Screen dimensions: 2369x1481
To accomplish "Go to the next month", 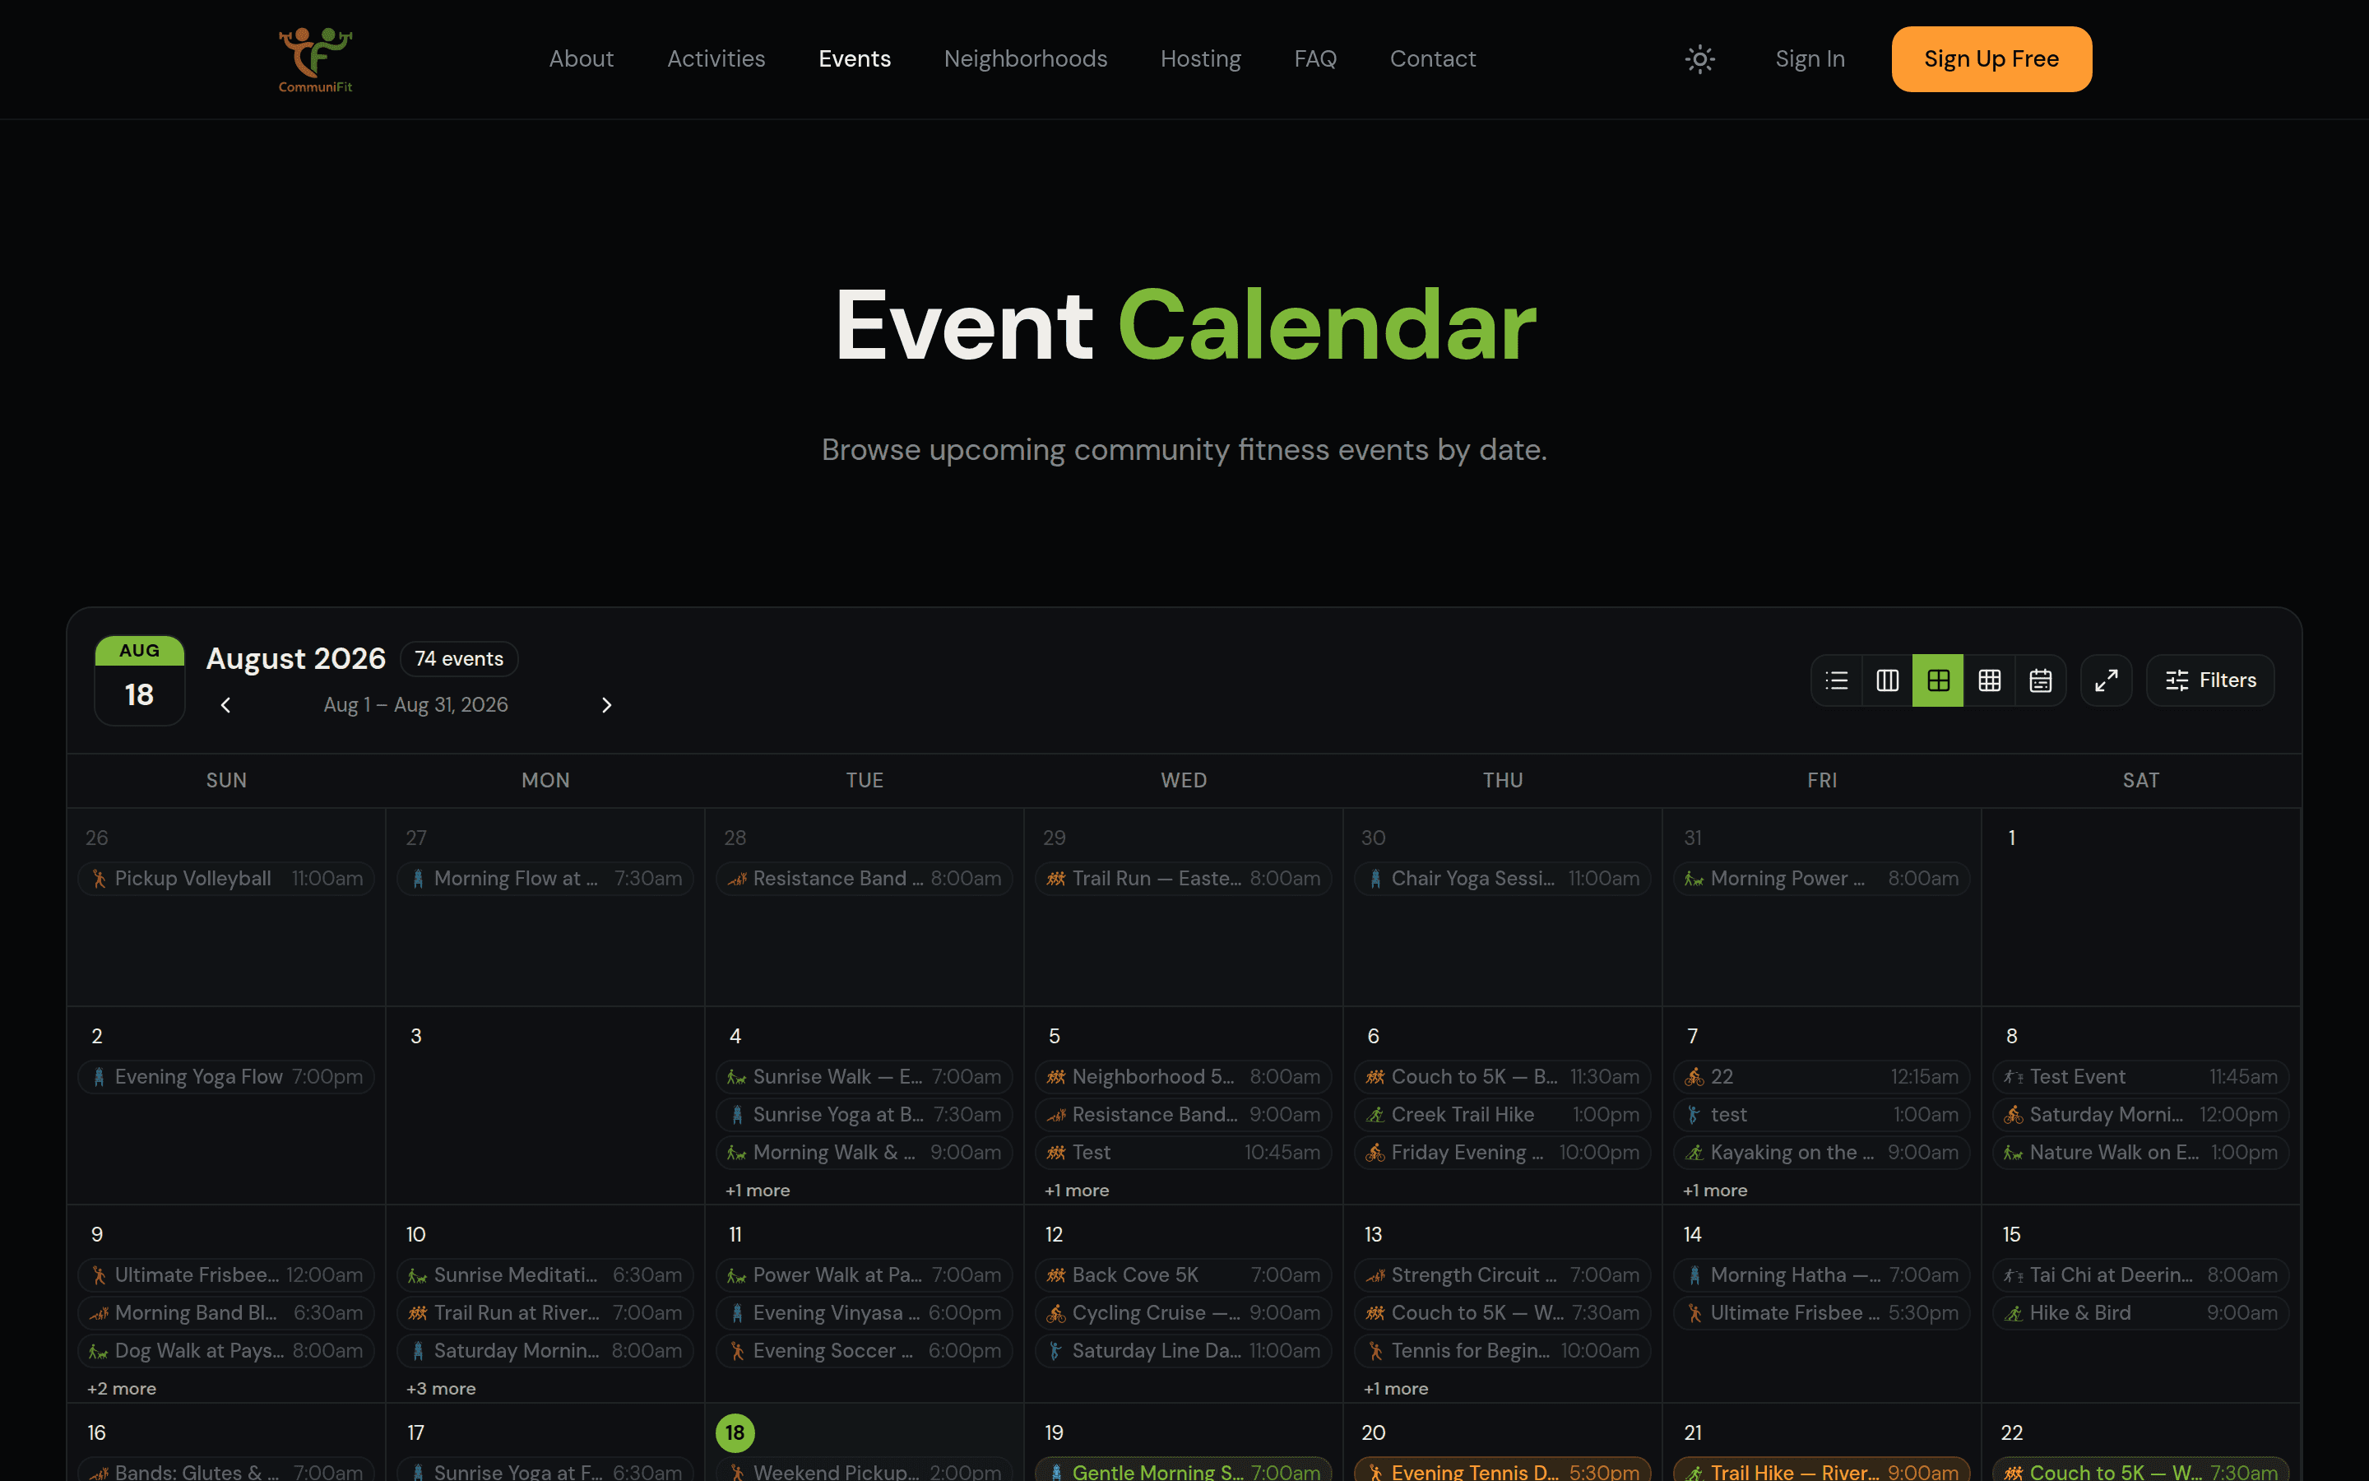I will (606, 705).
